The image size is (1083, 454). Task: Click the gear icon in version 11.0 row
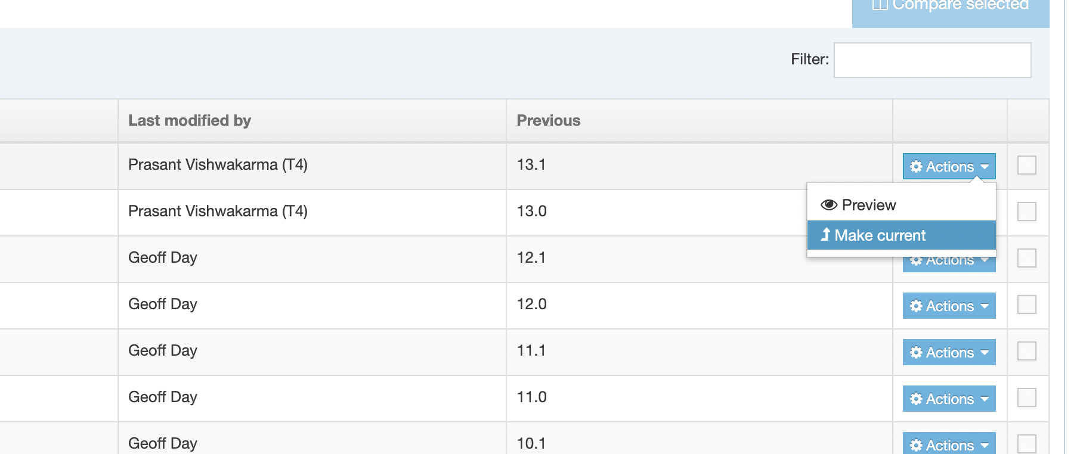916,399
